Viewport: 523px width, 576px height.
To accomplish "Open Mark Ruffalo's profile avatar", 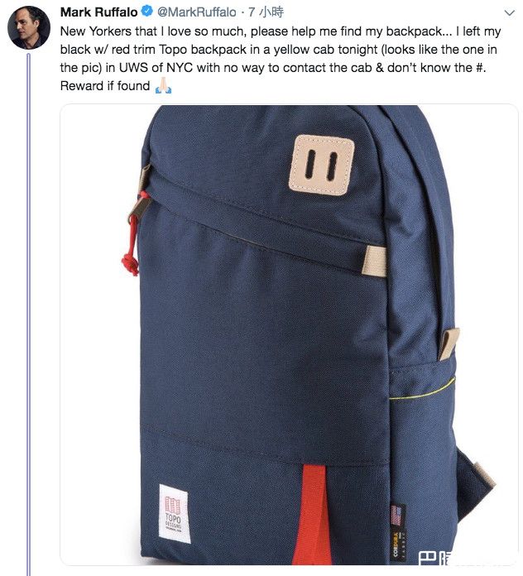I will coord(29,28).
